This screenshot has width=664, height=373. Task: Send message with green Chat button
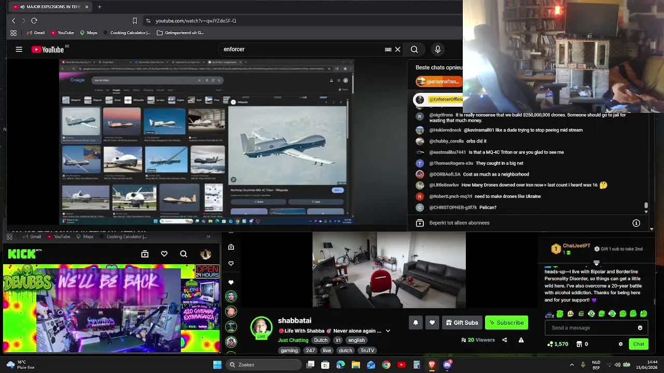click(x=639, y=344)
